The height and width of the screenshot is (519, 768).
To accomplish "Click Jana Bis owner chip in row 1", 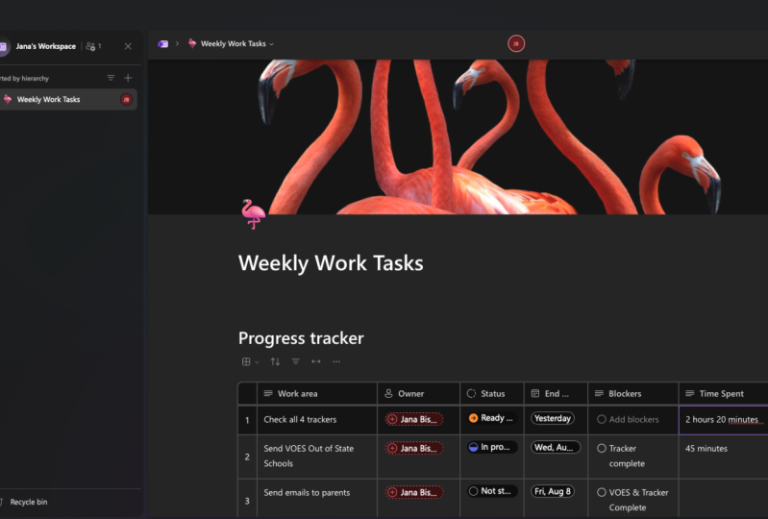I will (x=414, y=419).
